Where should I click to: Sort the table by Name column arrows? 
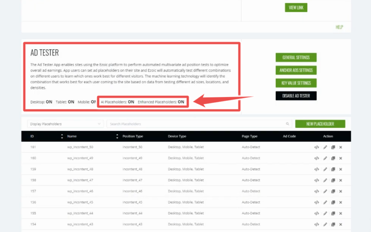(x=117, y=136)
